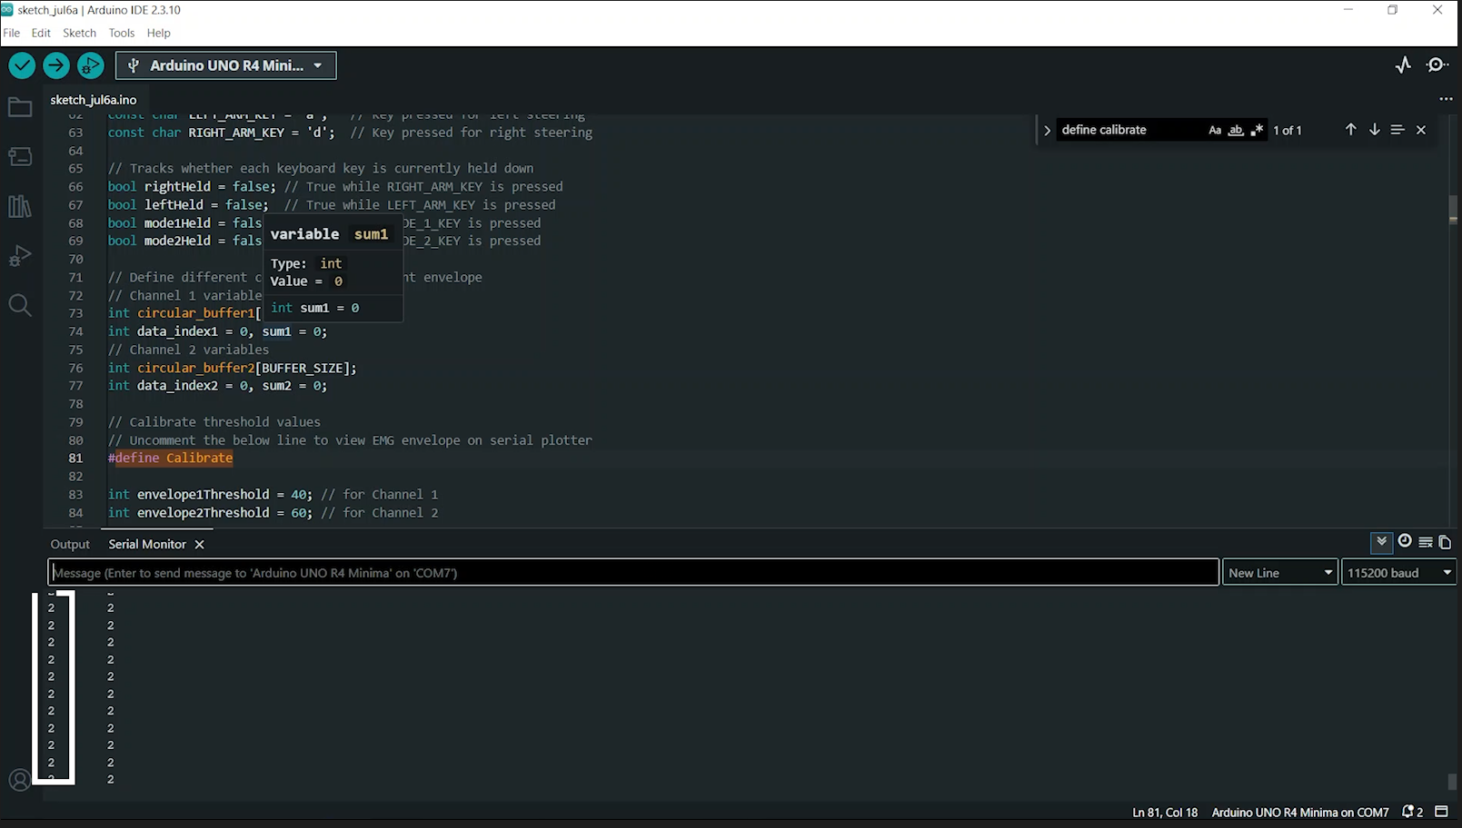The width and height of the screenshot is (1462, 828).
Task: Click the 1 of 1 match count
Action: 1288,130
